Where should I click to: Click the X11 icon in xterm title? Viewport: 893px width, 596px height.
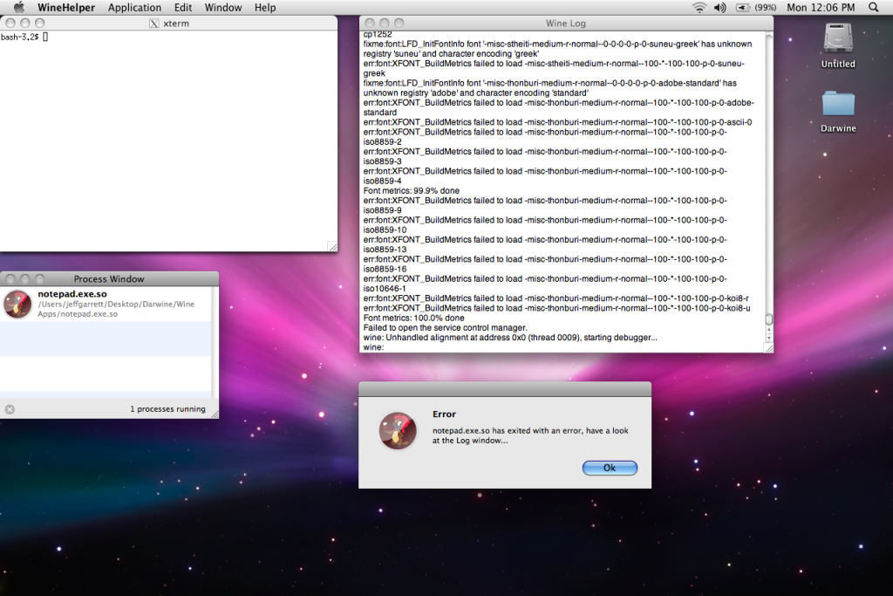[153, 24]
